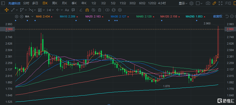Image resolution: width=236 pixels, height=105 pixels.
Task: Open chart settings gear in top bar
Action: 192,3
